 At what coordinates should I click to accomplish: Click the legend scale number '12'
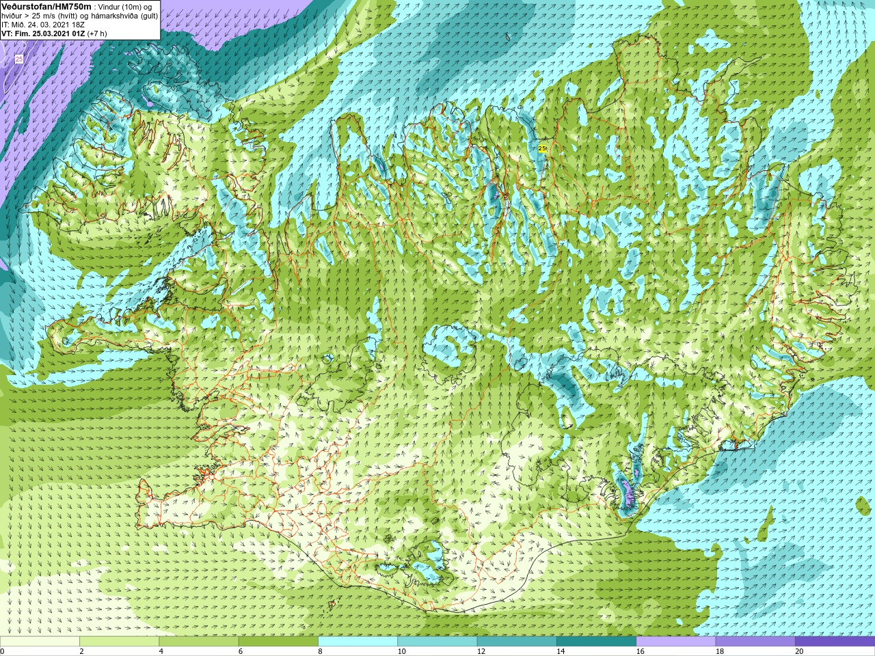click(481, 651)
